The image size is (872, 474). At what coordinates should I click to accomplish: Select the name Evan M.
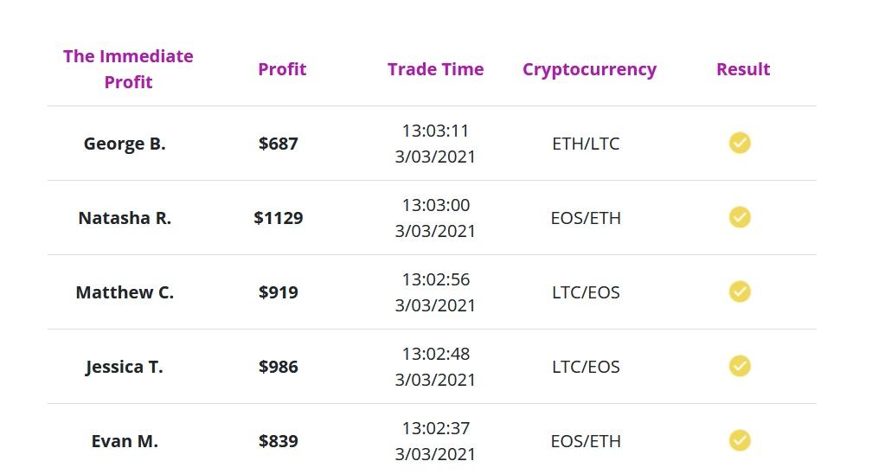point(125,441)
